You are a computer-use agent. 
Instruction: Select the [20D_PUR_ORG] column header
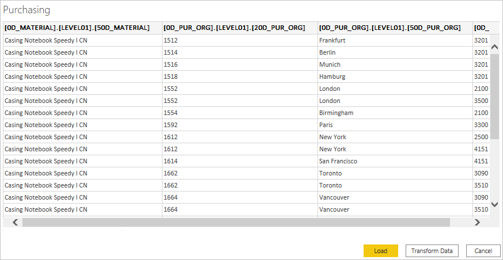pos(234,28)
